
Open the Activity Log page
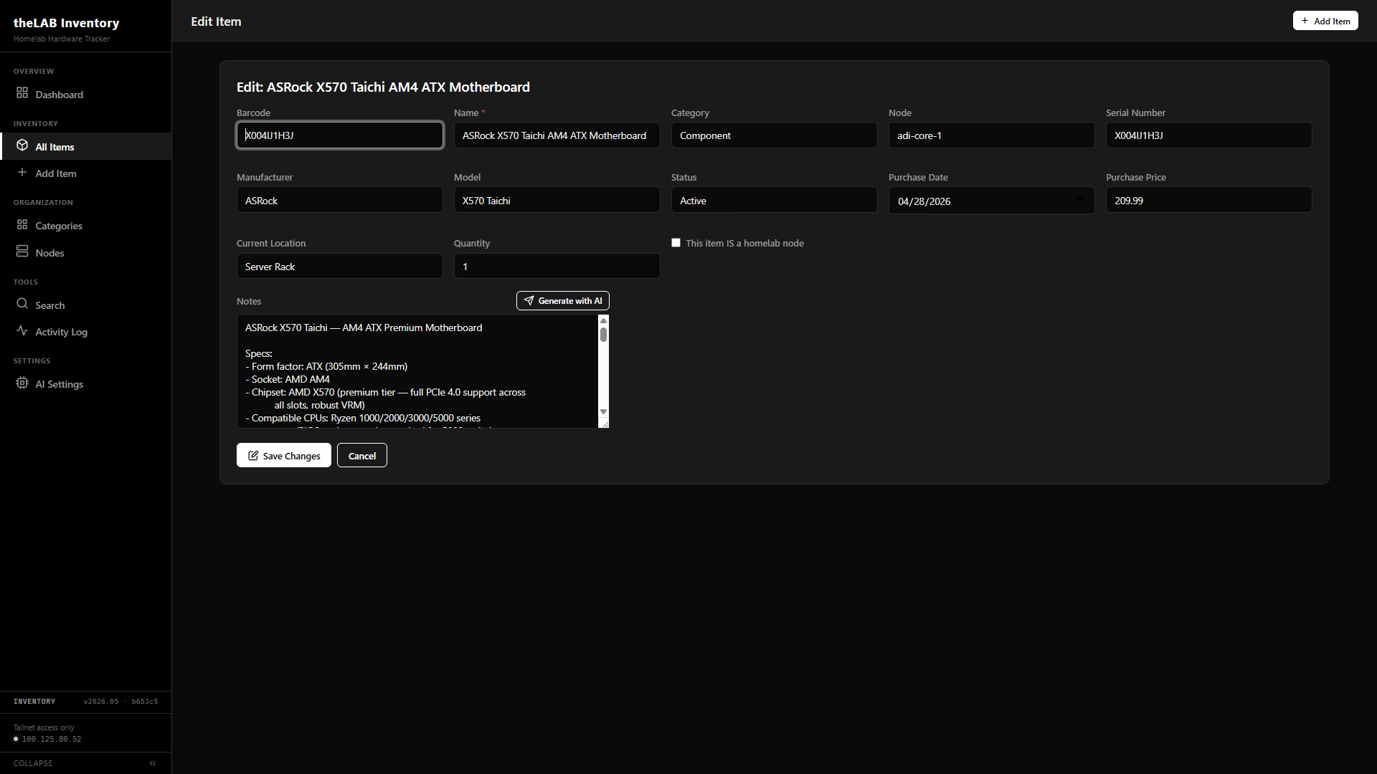(x=85, y=332)
